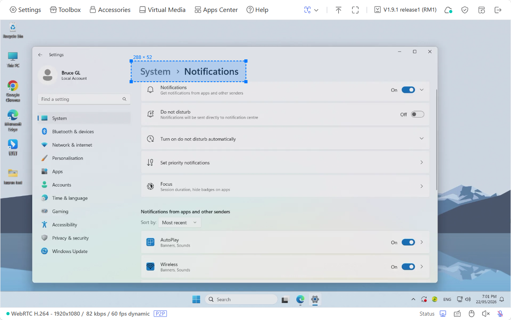Click the mouse status icon
511x320 pixels.
pyautogui.click(x=472, y=314)
